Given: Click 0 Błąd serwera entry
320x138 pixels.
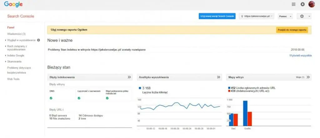Looking at the screenshot, I should 58,116.
